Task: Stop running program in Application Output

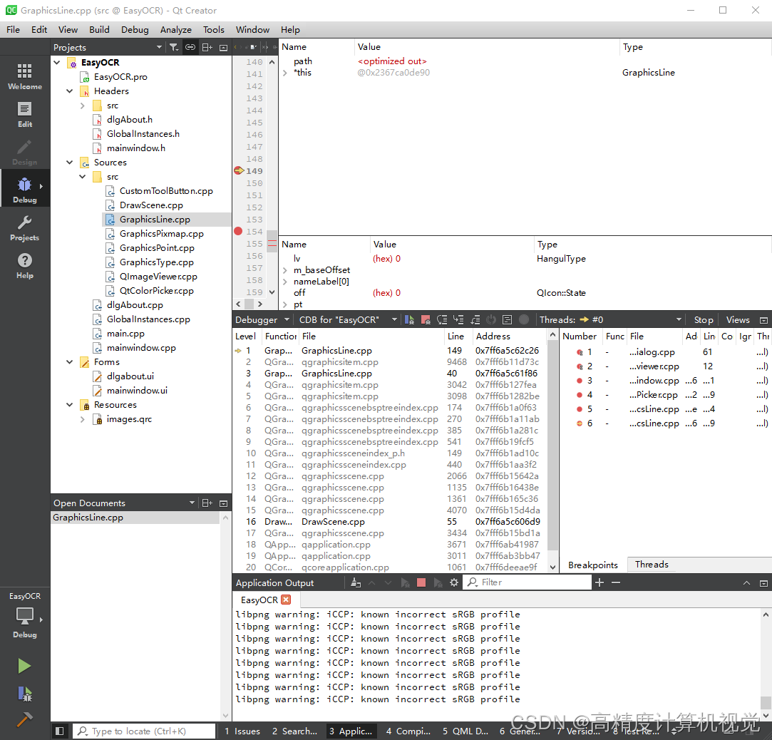Action: click(421, 582)
